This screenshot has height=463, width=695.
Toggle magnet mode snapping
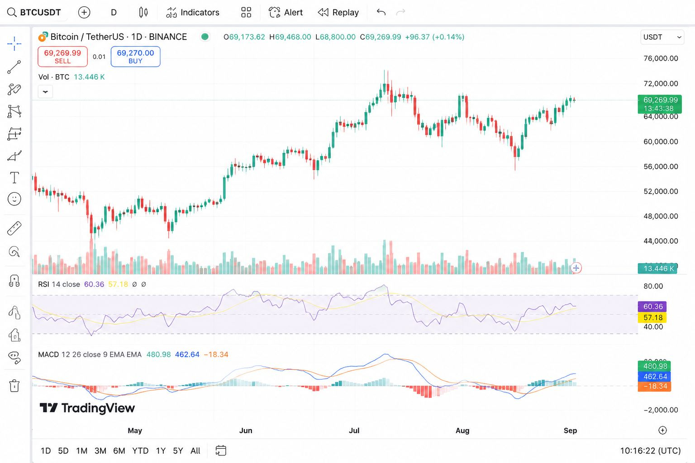14,281
